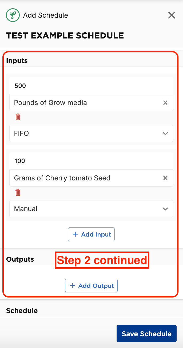This screenshot has height=348, width=183.
Task: Click the TEST EXAMPLE SCHEDULE title
Action: 65,36
